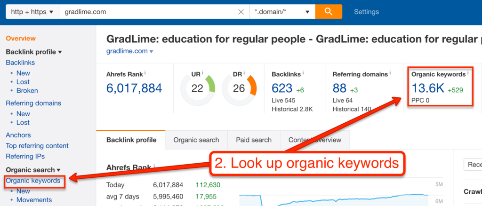Click the 13.6K organic keywords count
Screen dimensions: 482x206
[428, 88]
